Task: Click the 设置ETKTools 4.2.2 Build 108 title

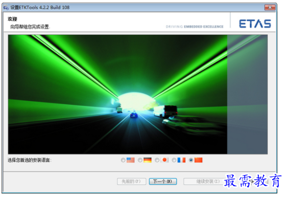Action: (40, 8)
